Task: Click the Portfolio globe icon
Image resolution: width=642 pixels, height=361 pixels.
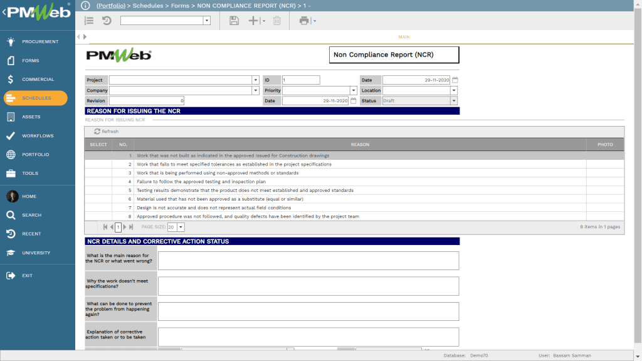Action: [x=11, y=155]
